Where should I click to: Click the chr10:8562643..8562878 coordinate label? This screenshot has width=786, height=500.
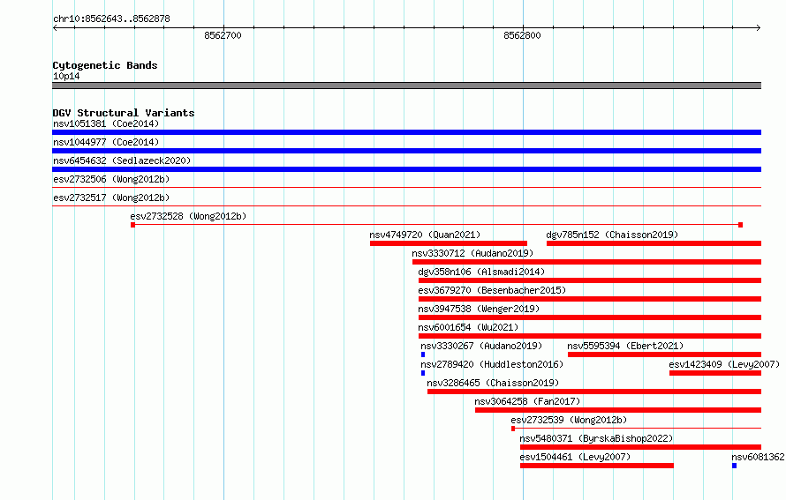112,19
